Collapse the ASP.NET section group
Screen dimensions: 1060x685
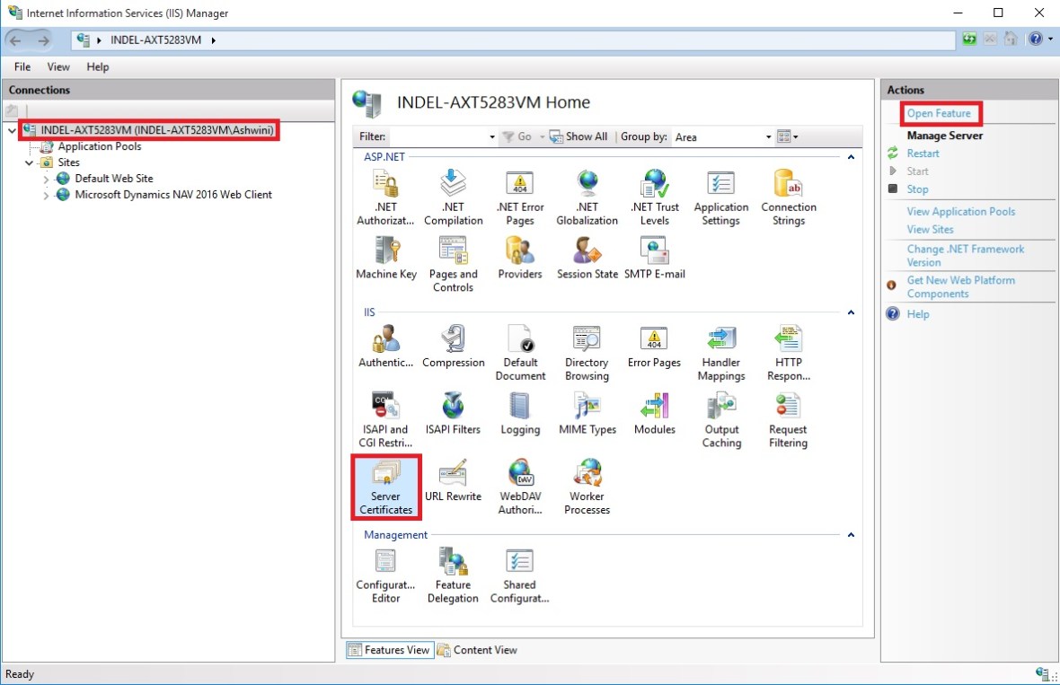click(x=850, y=157)
